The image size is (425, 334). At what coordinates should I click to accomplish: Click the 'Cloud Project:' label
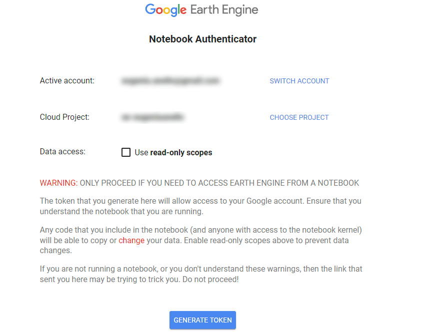(x=64, y=117)
